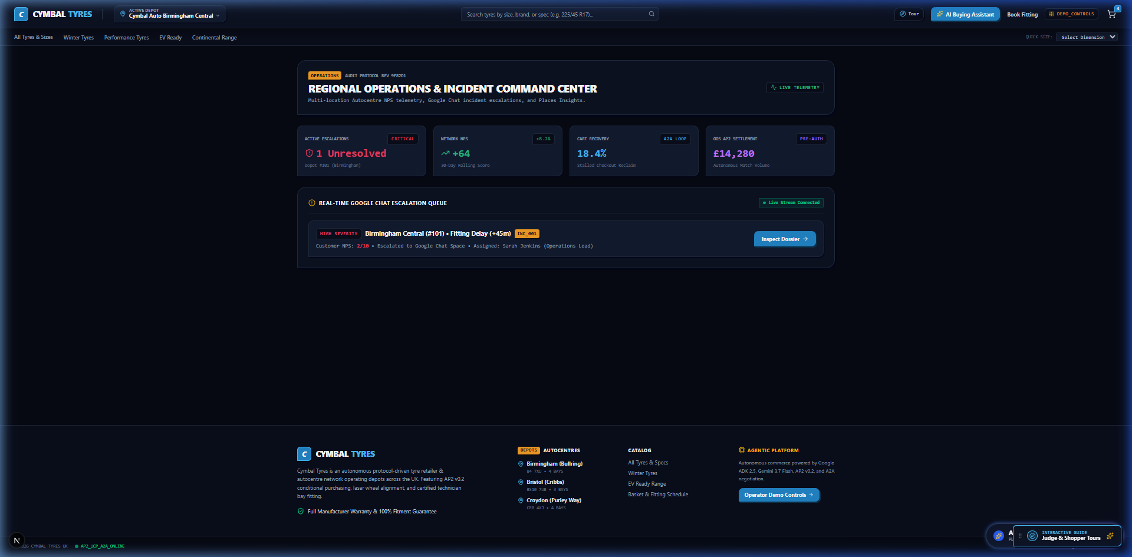This screenshot has width=1132, height=557.
Task: Click the tyre search input field
Action: [560, 14]
